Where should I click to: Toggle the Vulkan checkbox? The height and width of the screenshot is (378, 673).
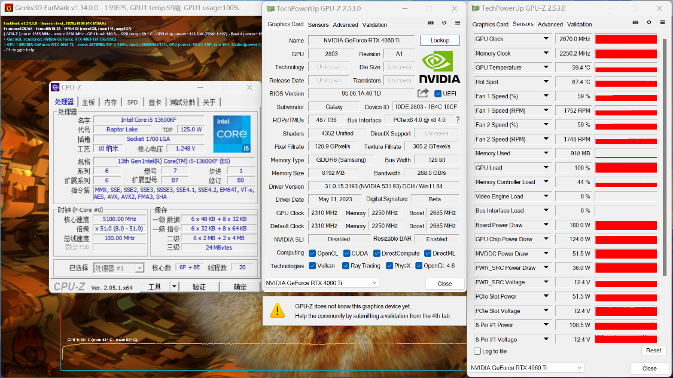pos(312,266)
